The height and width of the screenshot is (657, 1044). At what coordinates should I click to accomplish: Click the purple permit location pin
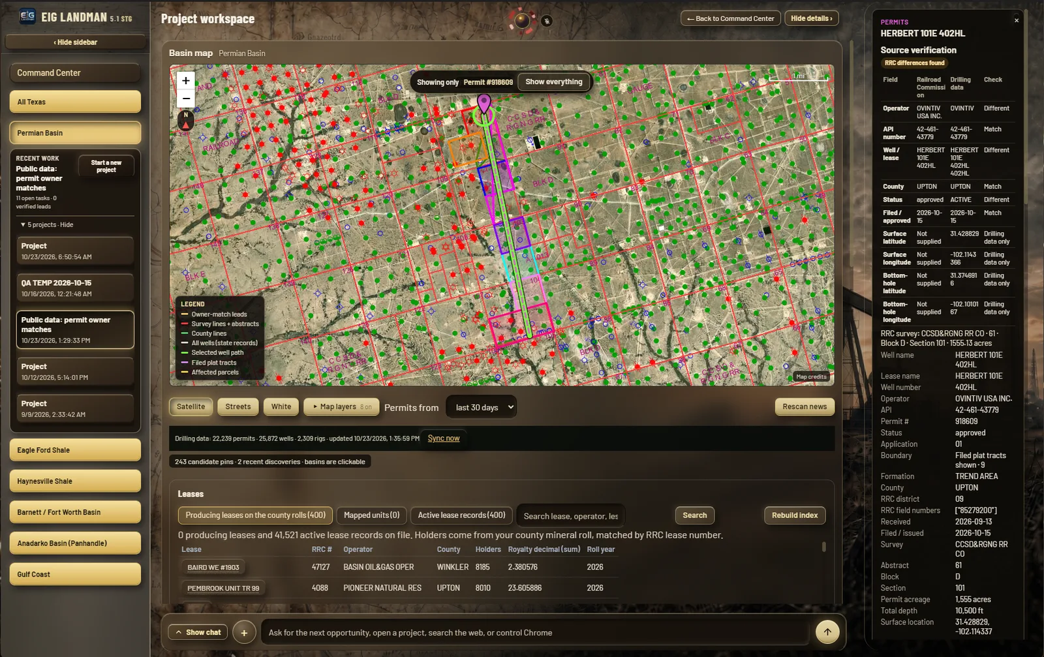484,104
